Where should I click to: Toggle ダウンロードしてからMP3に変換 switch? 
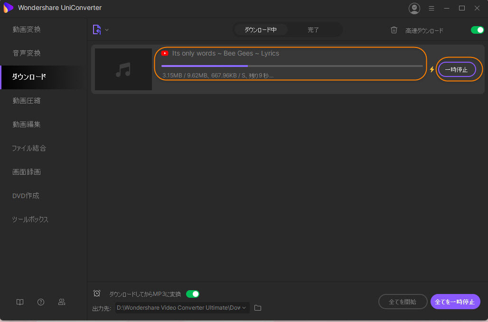point(193,294)
